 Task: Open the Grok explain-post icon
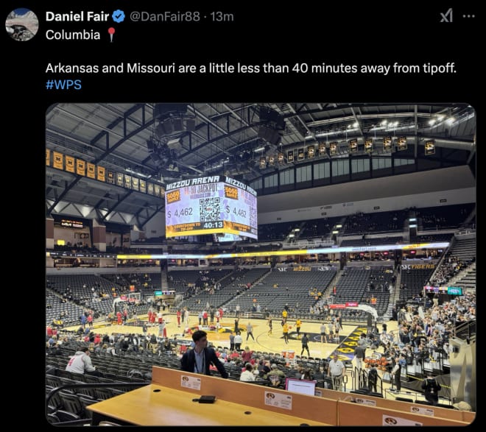(446, 15)
